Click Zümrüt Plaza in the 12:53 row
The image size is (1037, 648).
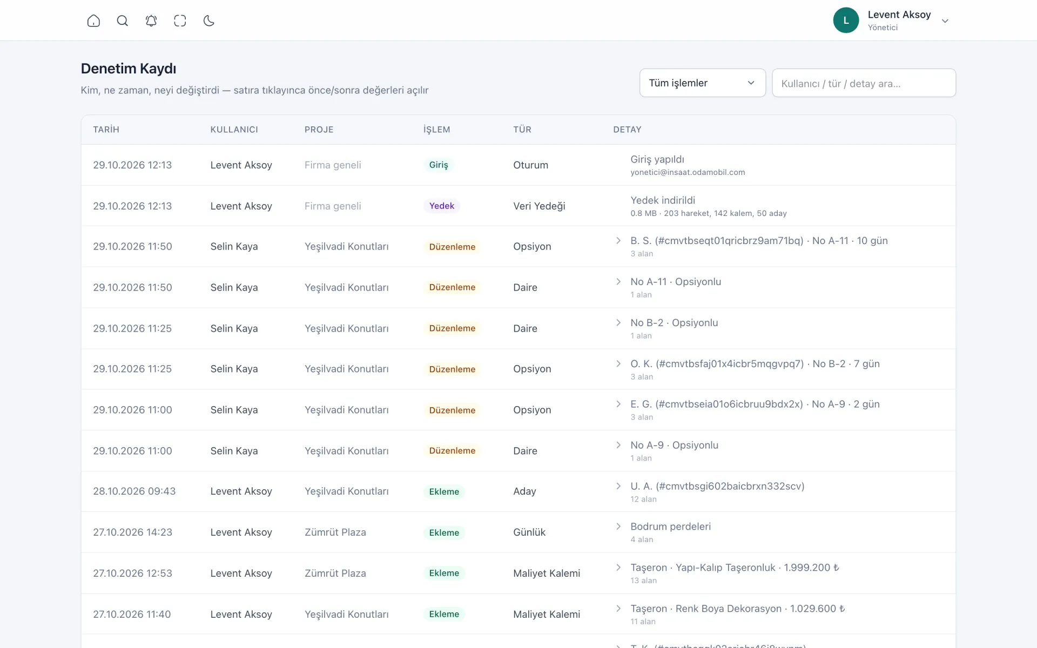(335, 573)
